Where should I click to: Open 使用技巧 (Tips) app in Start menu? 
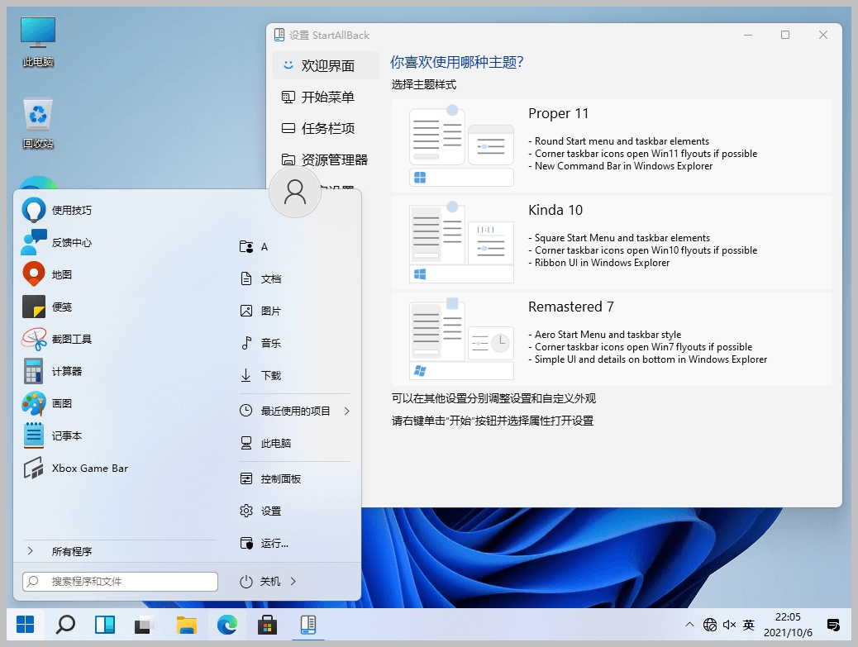pos(58,210)
